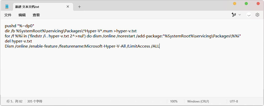
Task: Click the 305 个字符 character count
Action: click(35, 101)
